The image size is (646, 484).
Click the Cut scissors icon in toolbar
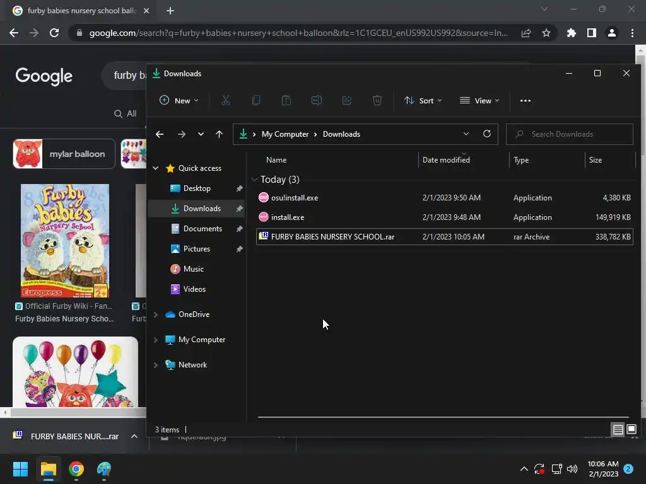[x=226, y=100]
